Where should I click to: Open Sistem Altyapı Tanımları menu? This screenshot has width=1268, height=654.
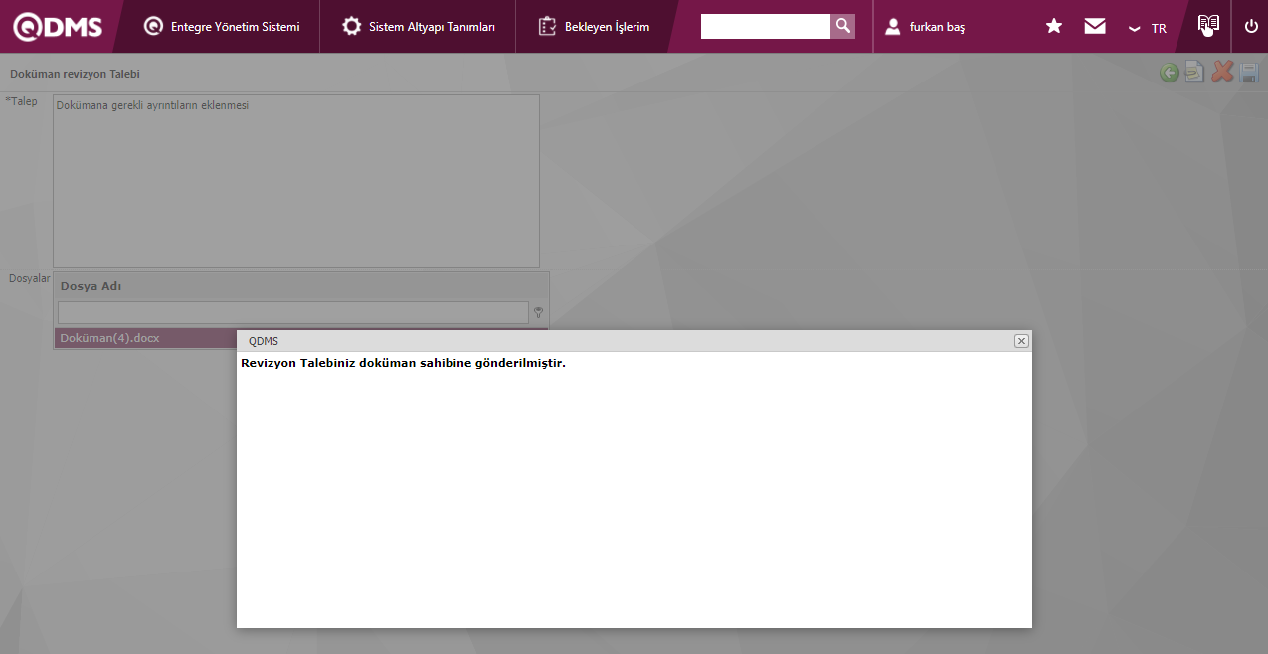(418, 27)
